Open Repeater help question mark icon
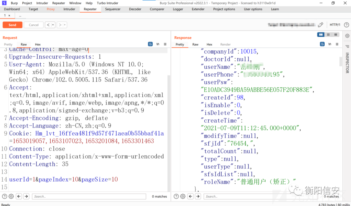The height and width of the screenshot is (206, 351). [x=346, y=25]
